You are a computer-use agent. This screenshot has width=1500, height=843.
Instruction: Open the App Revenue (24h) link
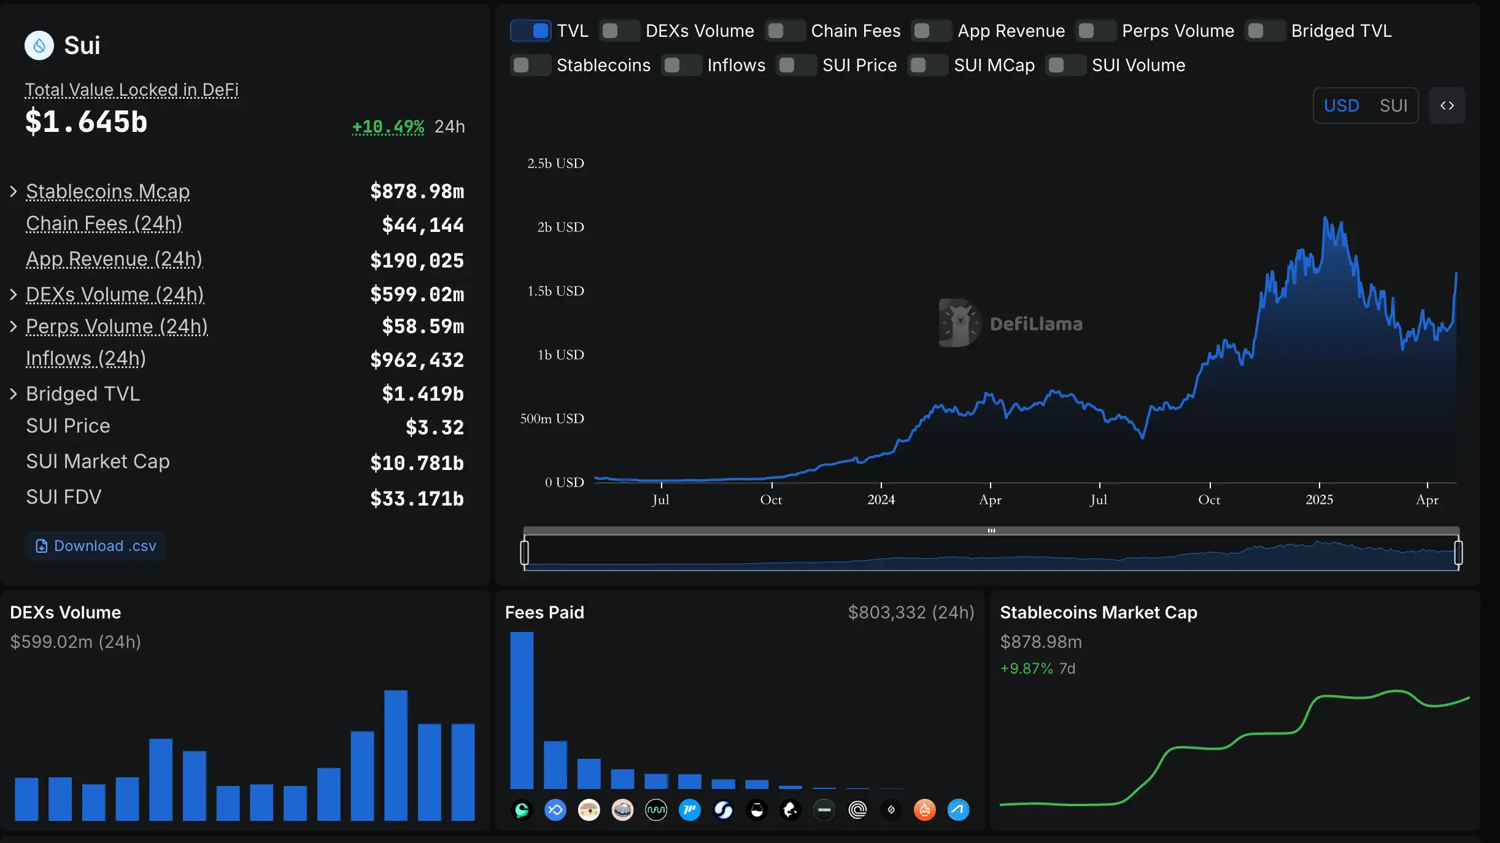(114, 260)
